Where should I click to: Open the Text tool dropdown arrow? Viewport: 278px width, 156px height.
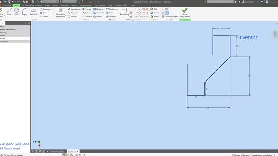48,13
